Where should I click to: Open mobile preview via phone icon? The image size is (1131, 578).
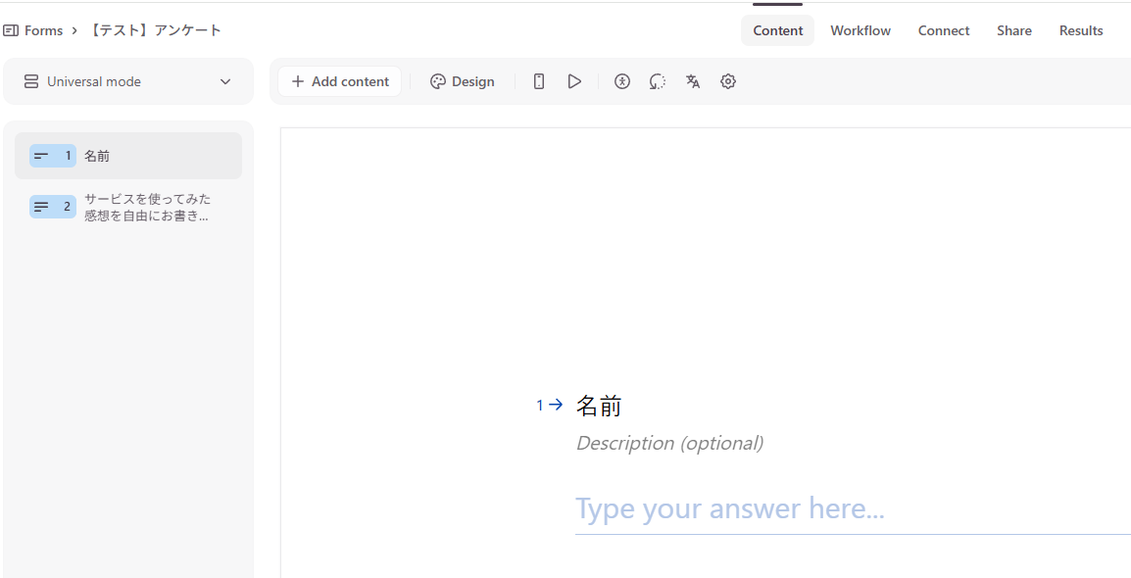click(x=539, y=81)
